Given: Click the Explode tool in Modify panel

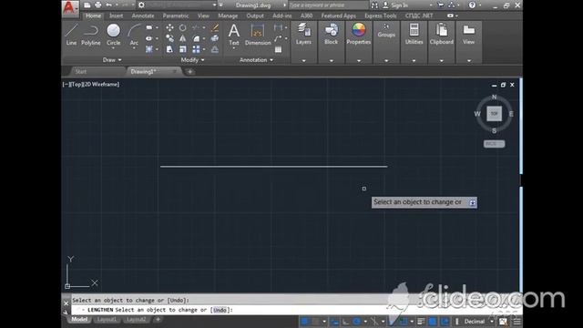Looking at the screenshot, I should tap(215, 38).
